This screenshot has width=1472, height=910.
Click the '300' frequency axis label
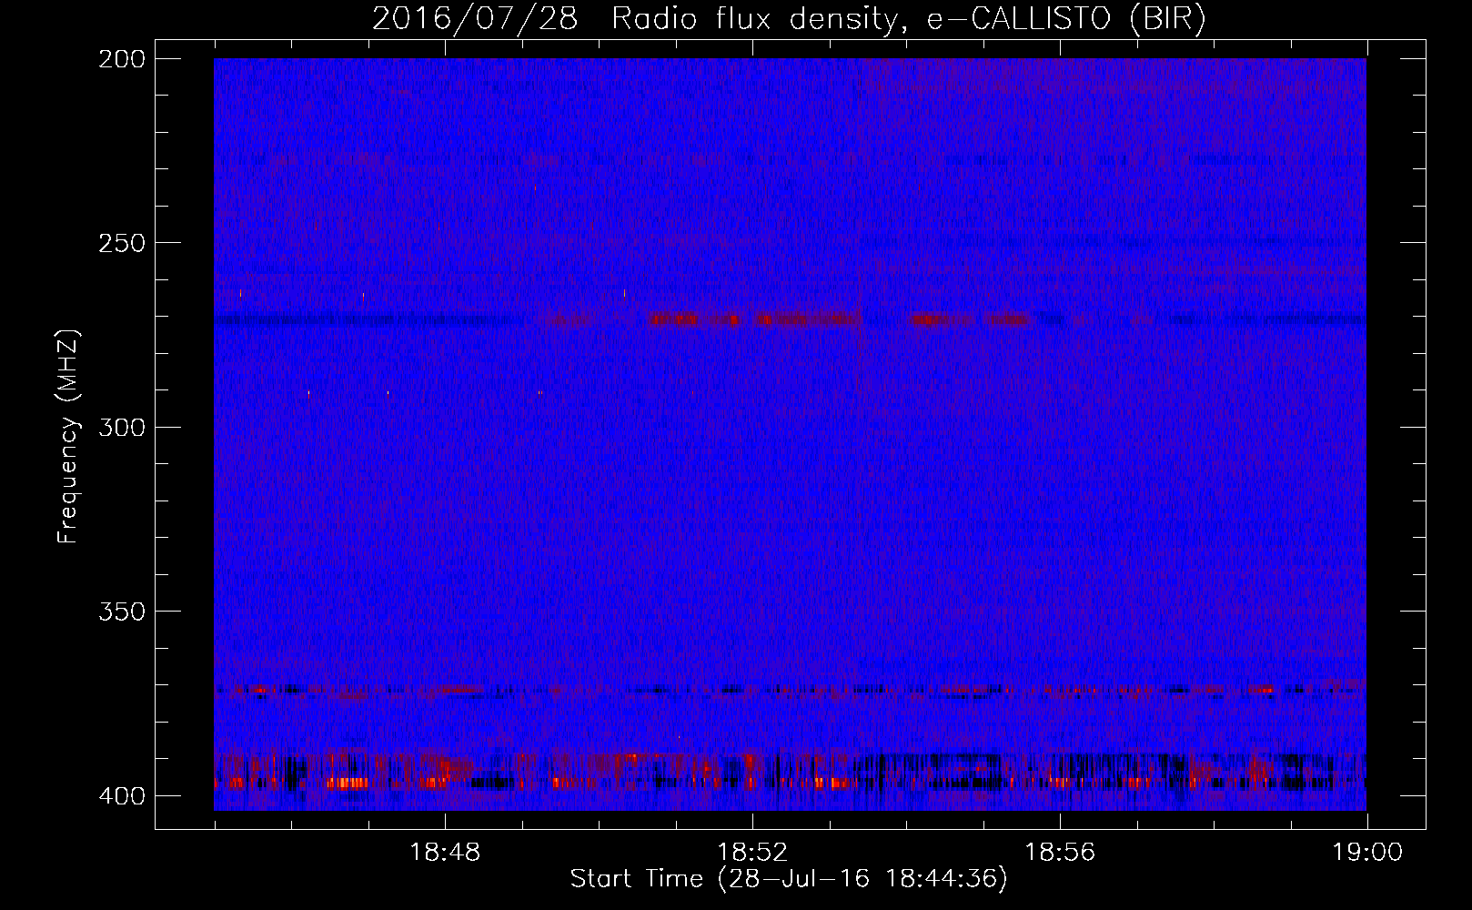click(x=122, y=427)
